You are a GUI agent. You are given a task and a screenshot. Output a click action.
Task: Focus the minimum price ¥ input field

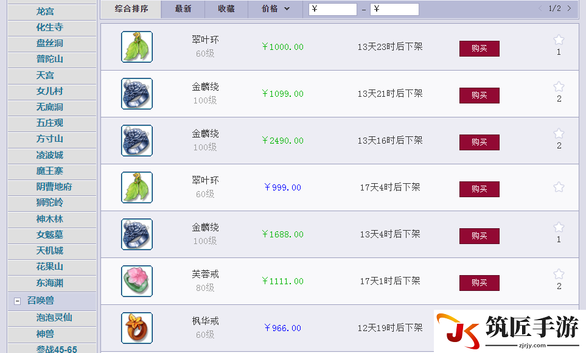point(333,9)
